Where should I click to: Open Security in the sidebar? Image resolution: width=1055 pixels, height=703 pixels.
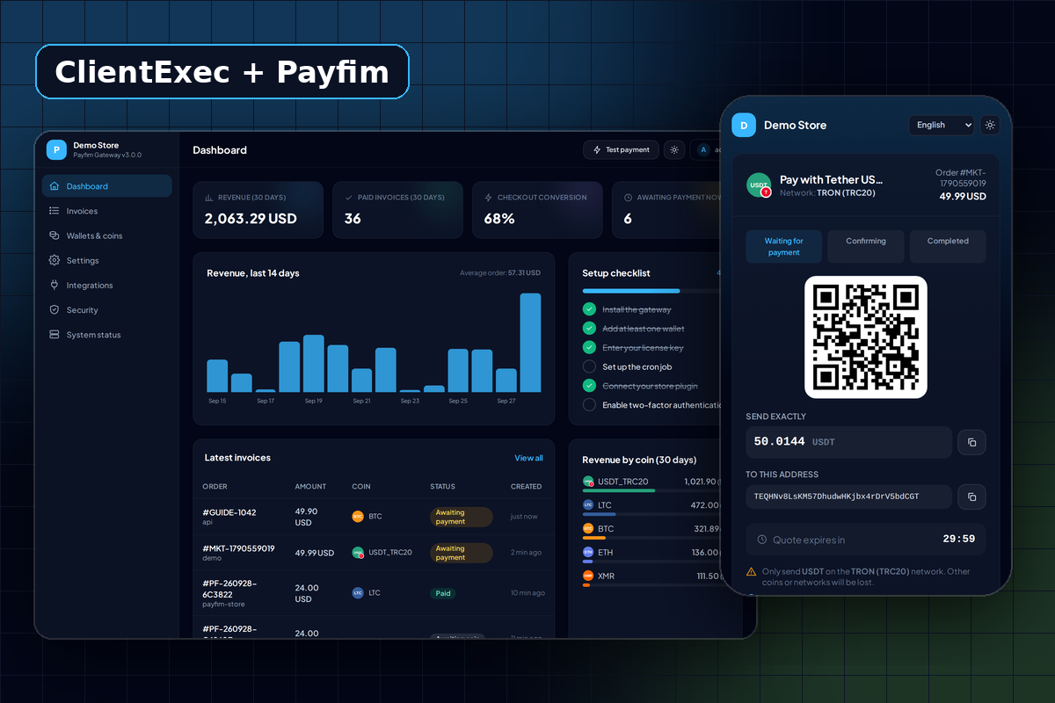click(x=106, y=309)
